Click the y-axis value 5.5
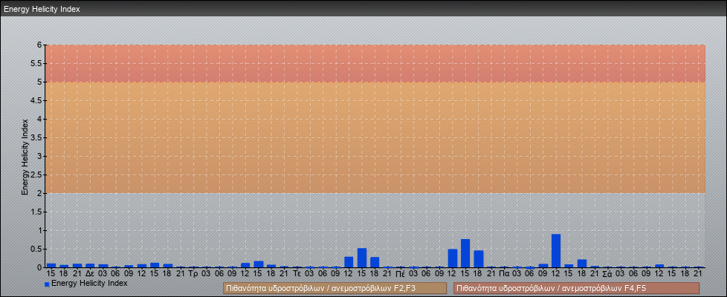This screenshot has width=727, height=297. click(x=37, y=63)
